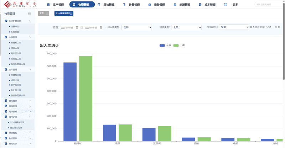Expand the 物资看板 section chevron
This screenshot has height=148, width=285.
point(30,133)
